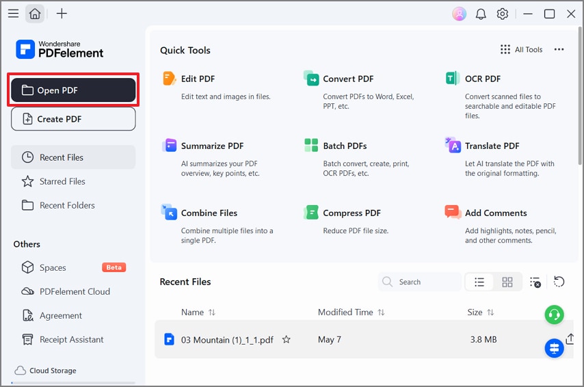Clear the recent files list icon

pyautogui.click(x=535, y=282)
